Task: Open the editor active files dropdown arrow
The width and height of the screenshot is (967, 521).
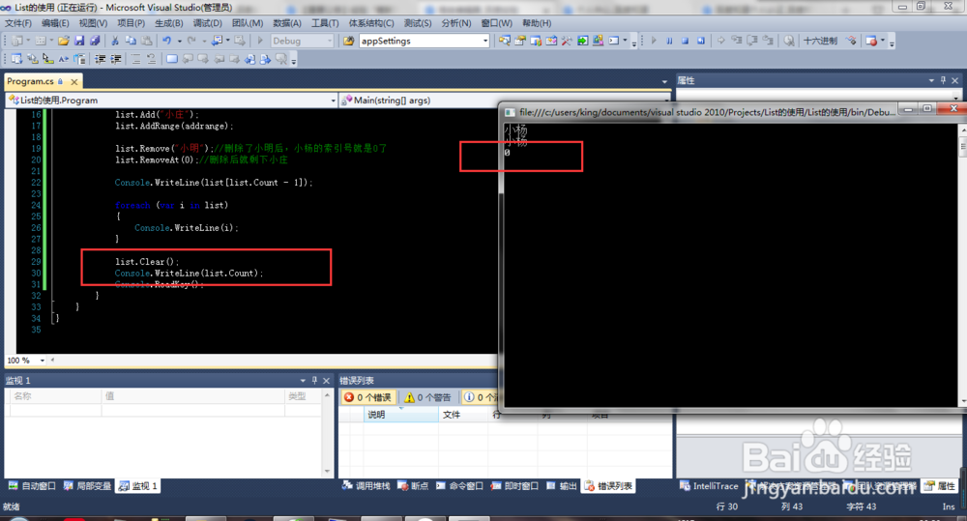Action: [x=664, y=81]
